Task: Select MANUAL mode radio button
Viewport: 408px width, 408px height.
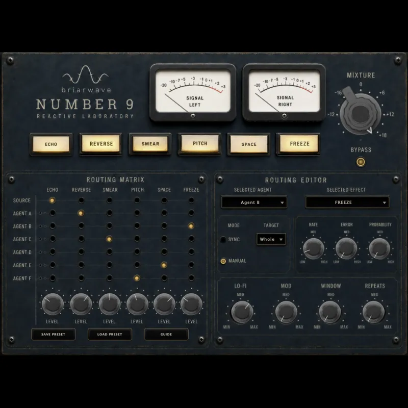Action: (223, 261)
